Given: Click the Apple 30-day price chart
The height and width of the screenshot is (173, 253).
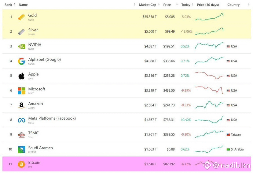Looking at the screenshot, I should click(209, 76).
